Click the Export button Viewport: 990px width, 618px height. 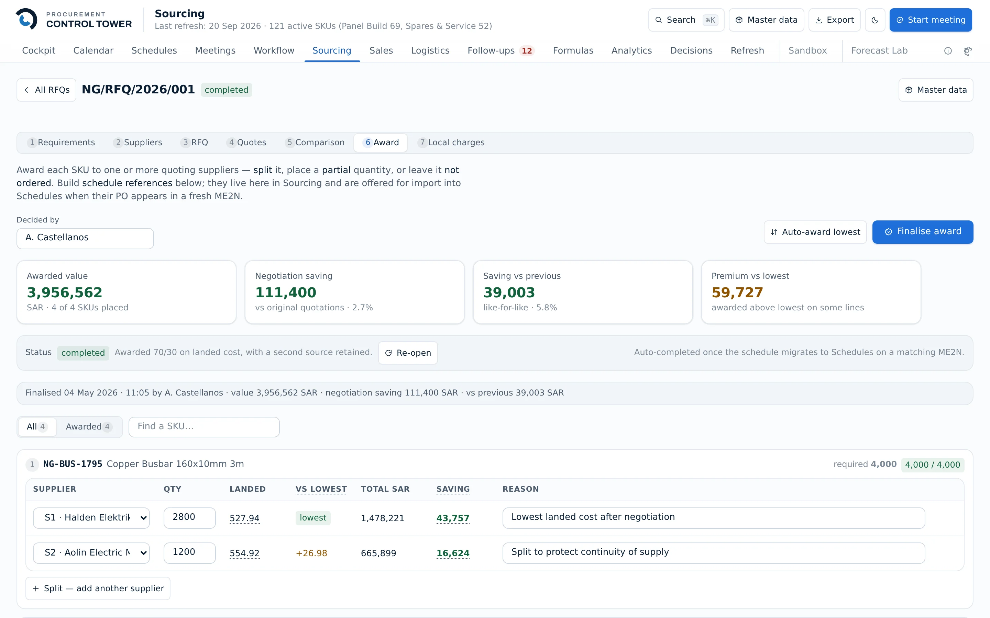[834, 20]
